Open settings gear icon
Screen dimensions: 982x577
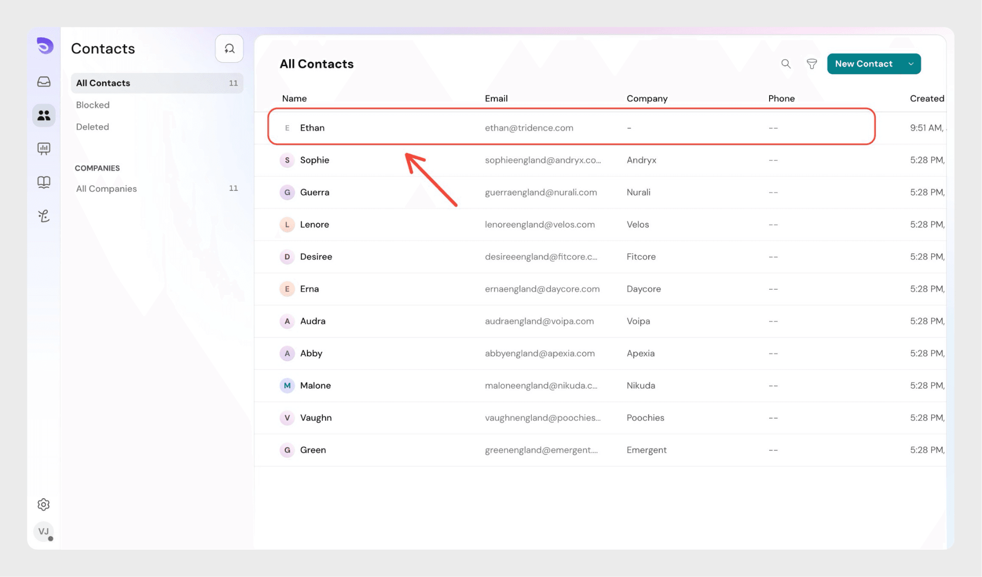pos(44,504)
